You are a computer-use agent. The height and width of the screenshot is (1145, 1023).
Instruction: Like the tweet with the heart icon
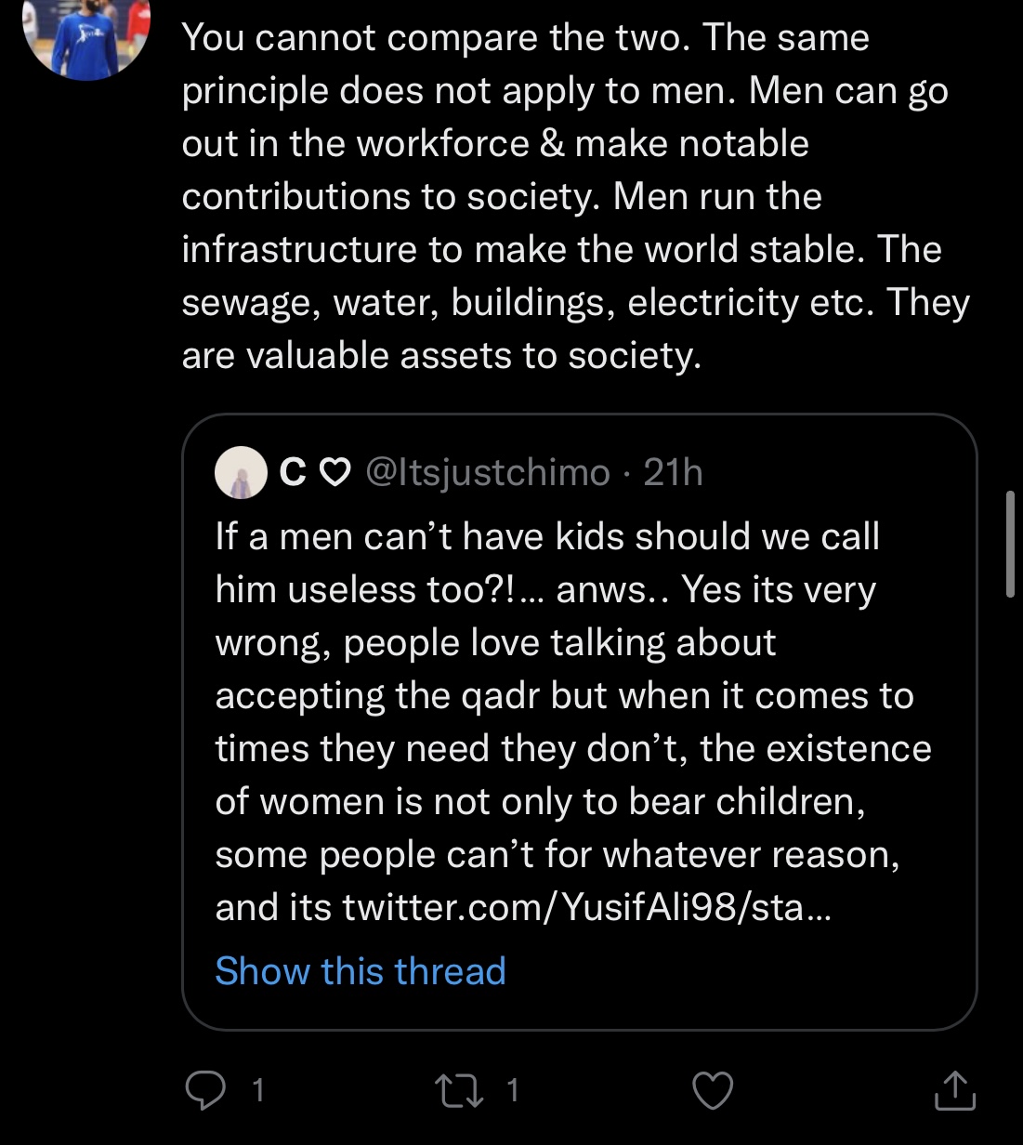[714, 1090]
